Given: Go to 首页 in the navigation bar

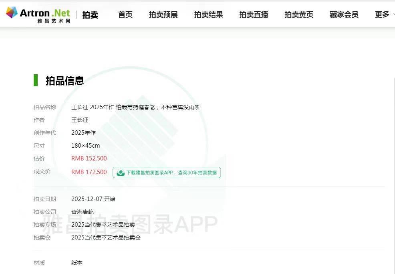Looking at the screenshot, I should click(125, 15).
